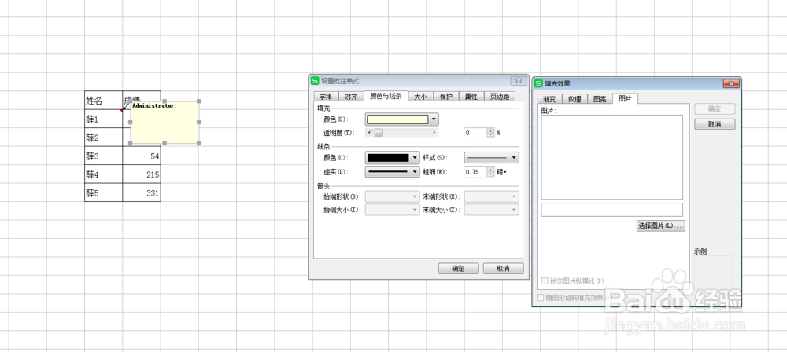Click the transparency slider thumb

[379, 133]
